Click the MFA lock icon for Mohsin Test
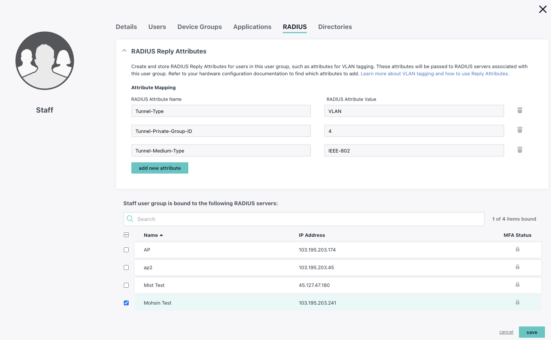This screenshot has width=551, height=340. (x=517, y=302)
